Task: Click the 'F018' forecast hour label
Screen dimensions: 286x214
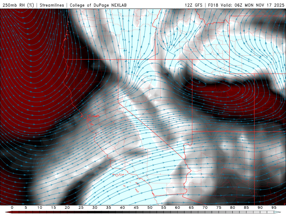Action: tap(213, 5)
